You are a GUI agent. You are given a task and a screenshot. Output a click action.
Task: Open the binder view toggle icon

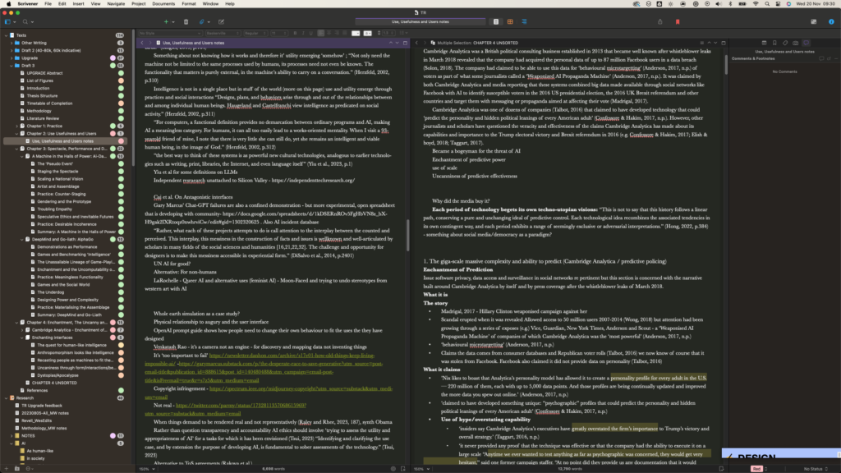[7, 22]
